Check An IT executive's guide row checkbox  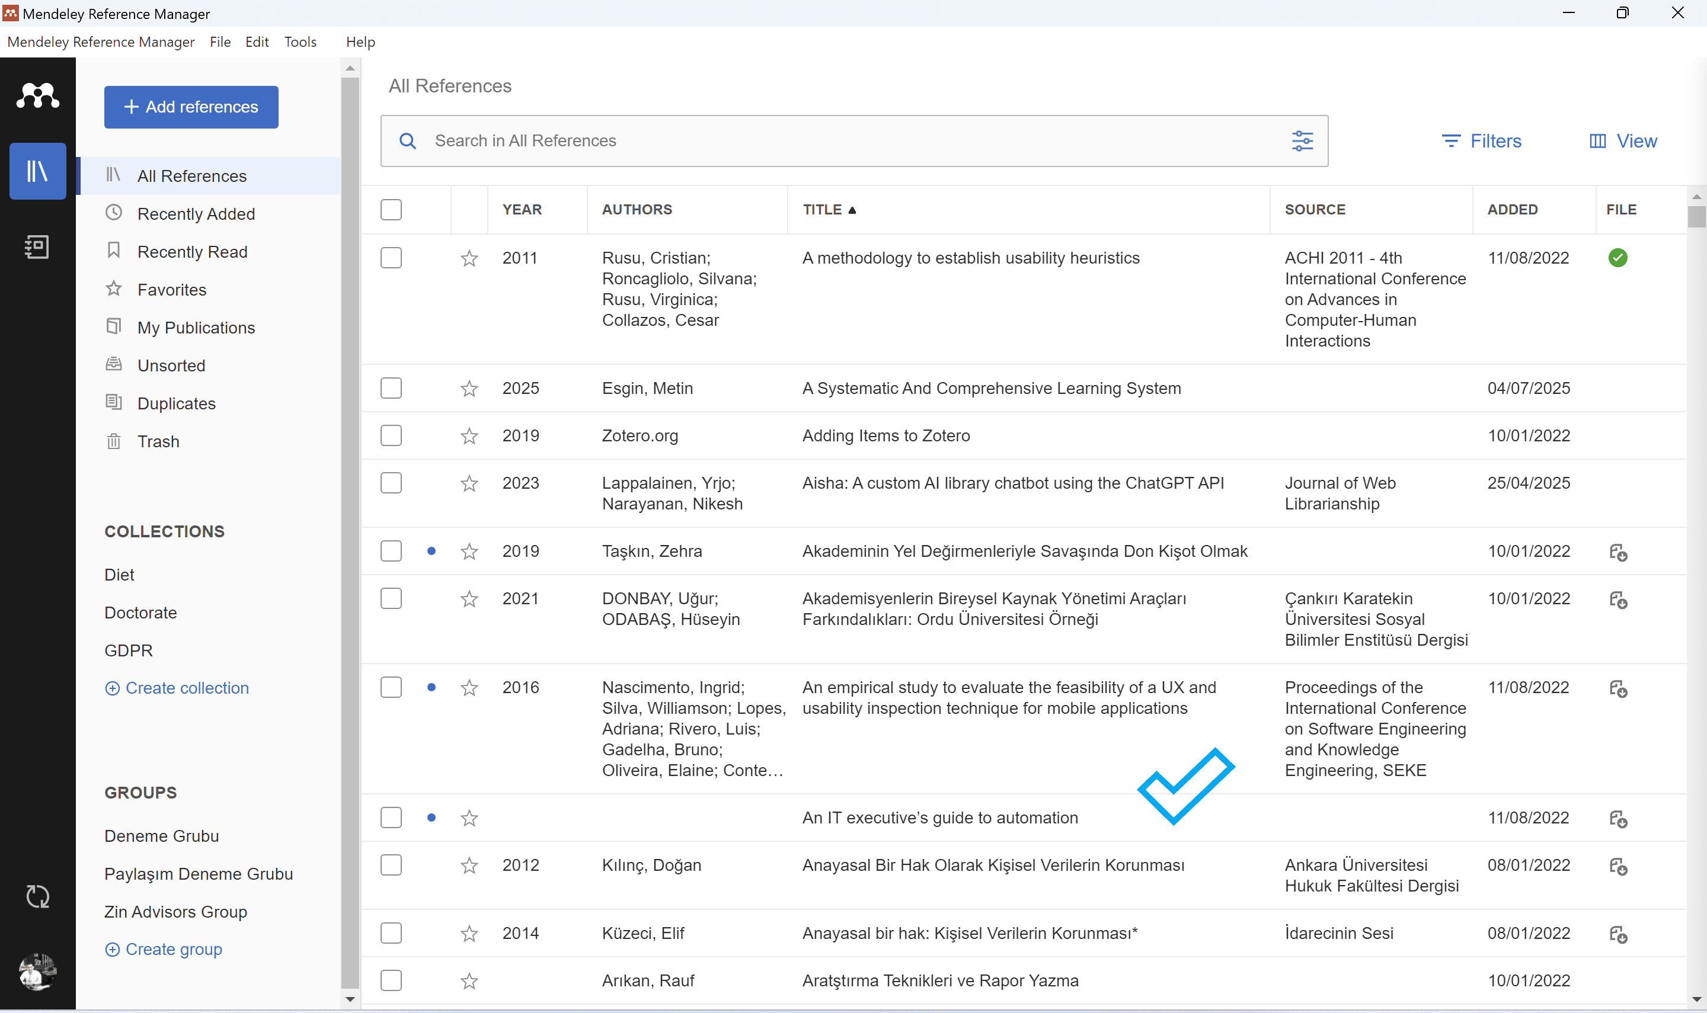pos(391,818)
